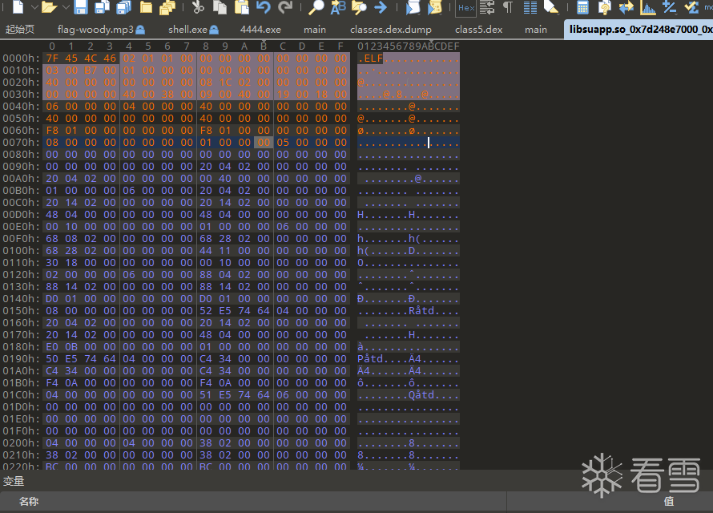Open the Compare files arrows icon
This screenshot has width=713, height=513.
626,7
